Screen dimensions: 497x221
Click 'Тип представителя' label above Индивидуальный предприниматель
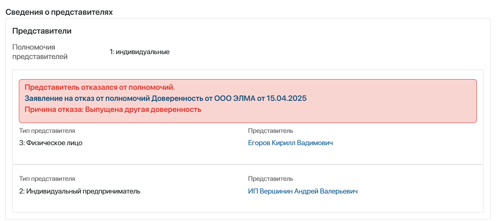click(x=47, y=179)
